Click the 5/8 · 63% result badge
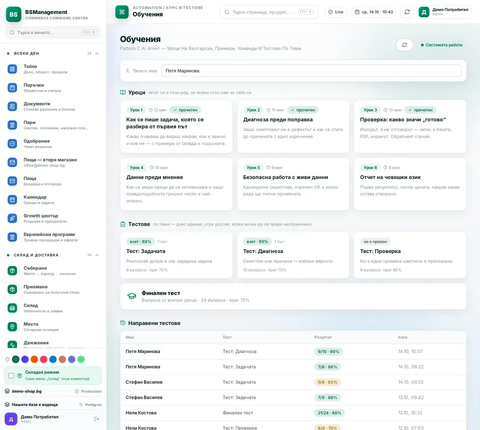 pyautogui.click(x=327, y=382)
